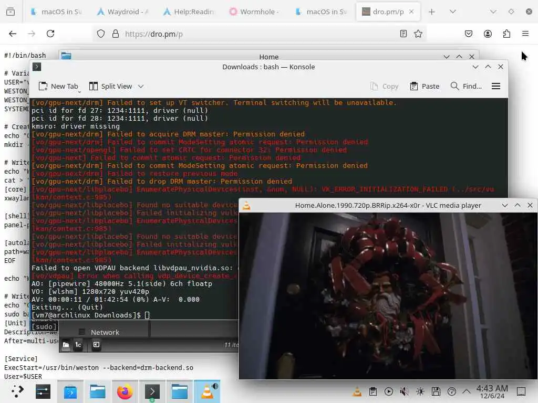
Task: Switch to the Help:Reading tab
Action: 189,12
